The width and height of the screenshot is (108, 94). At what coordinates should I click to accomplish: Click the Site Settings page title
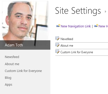(x=78, y=11)
